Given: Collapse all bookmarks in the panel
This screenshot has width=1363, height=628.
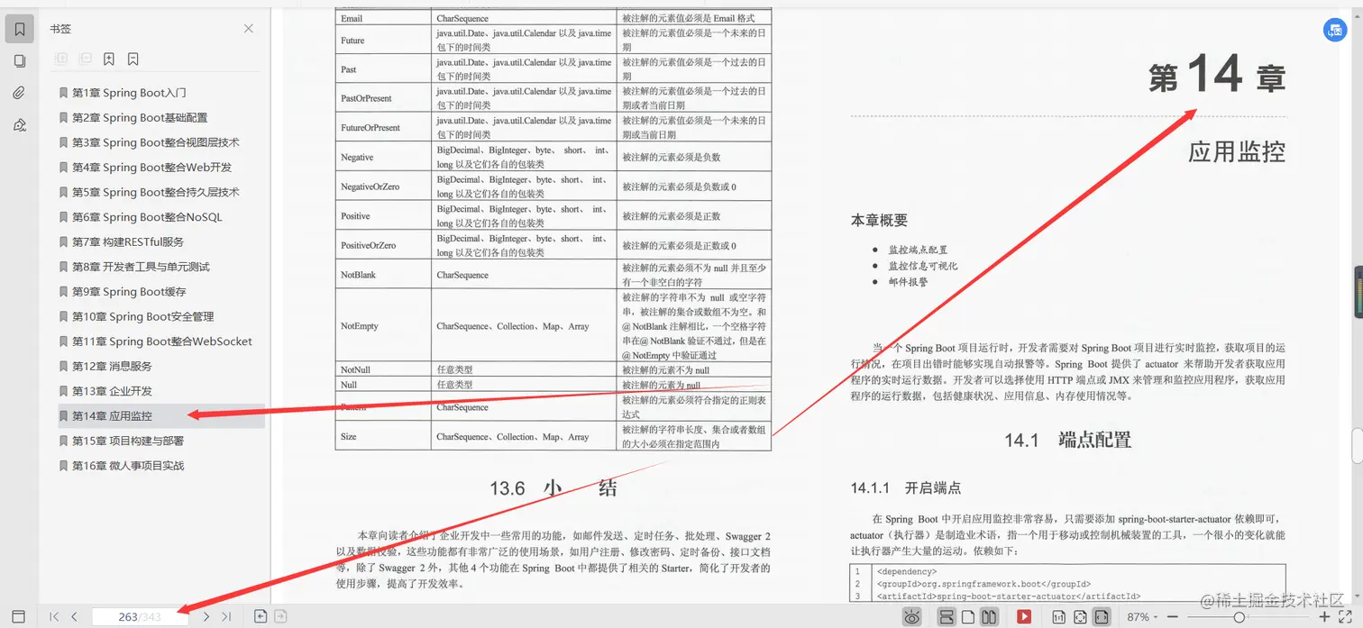Looking at the screenshot, I should (x=84, y=59).
